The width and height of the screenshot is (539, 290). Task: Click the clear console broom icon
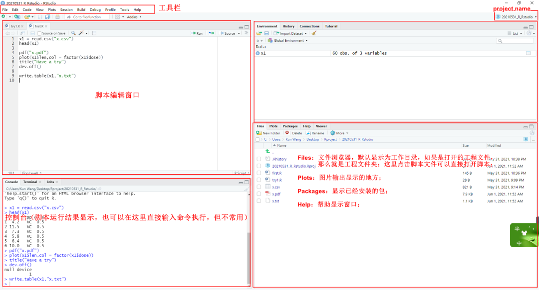pos(246,189)
